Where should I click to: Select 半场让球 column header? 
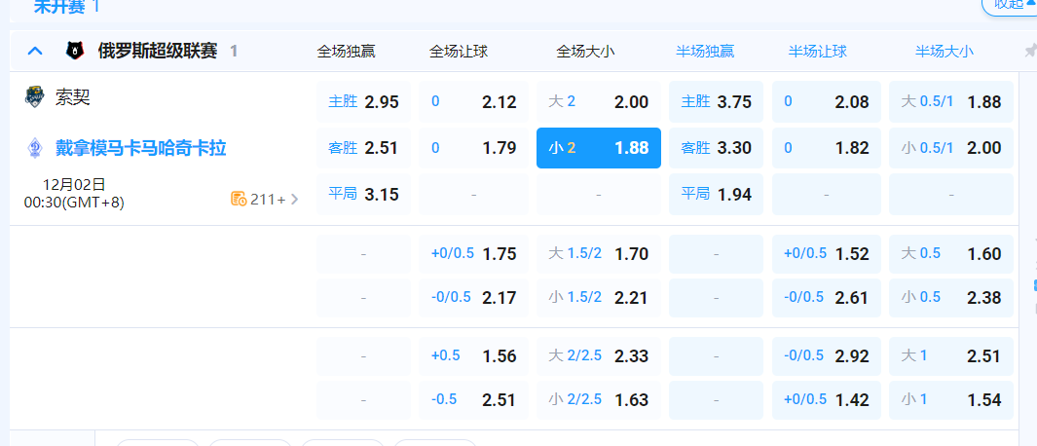[x=818, y=52]
